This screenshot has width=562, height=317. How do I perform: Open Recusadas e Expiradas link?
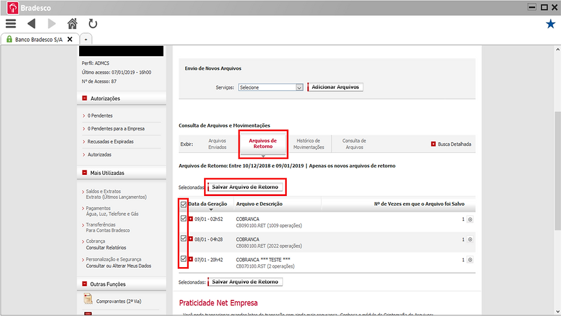point(110,142)
